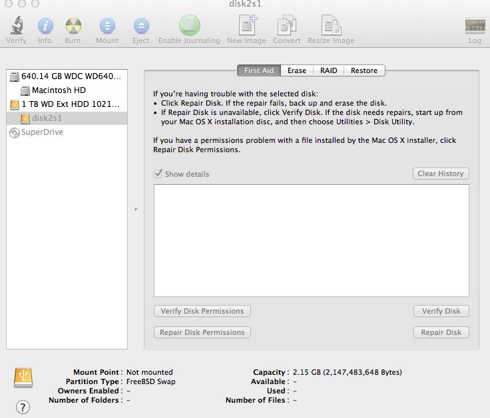490x418 pixels.
Task: Click the Enable Journaling toolbar icon
Action: (x=189, y=25)
